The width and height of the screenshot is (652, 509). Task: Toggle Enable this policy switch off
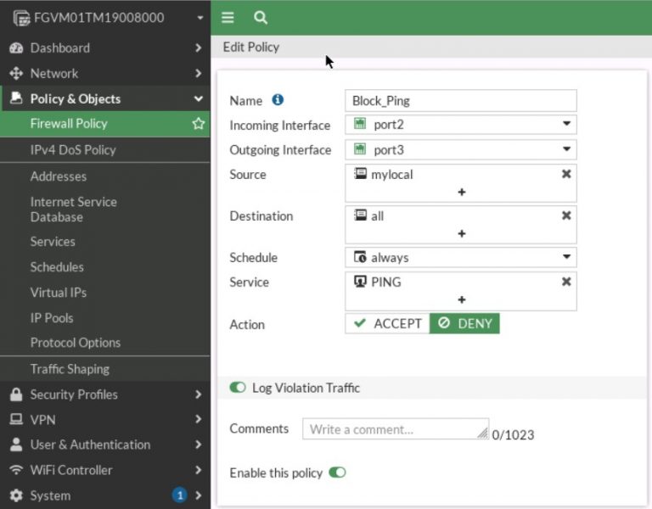337,473
